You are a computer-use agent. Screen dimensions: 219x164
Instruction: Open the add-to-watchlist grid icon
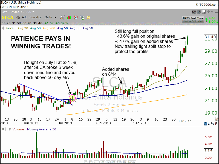click(82, 17)
